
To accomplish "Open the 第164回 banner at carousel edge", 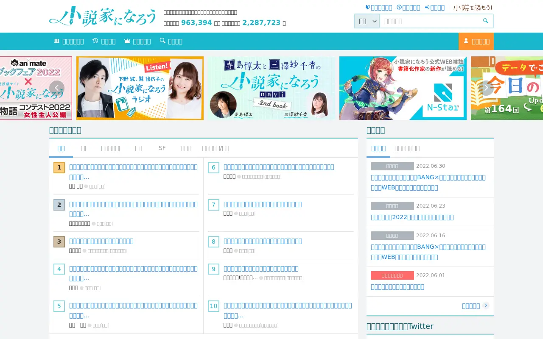I will 507,88.
